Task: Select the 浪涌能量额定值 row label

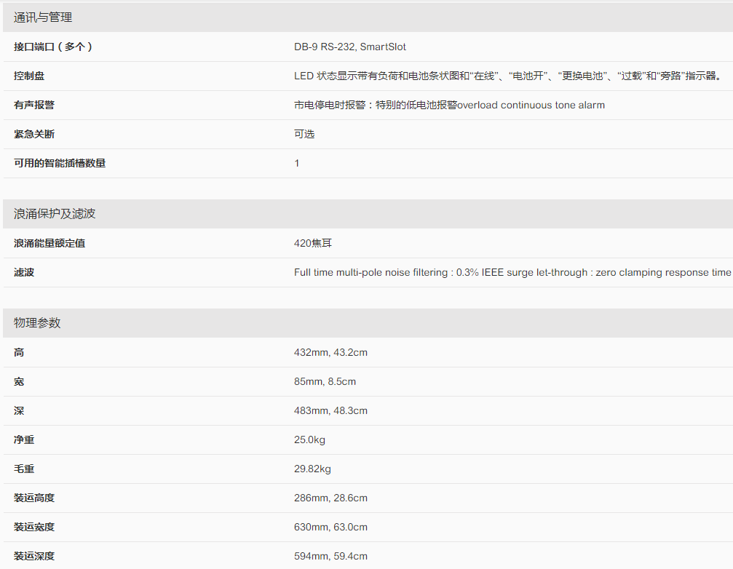Action: click(x=49, y=243)
